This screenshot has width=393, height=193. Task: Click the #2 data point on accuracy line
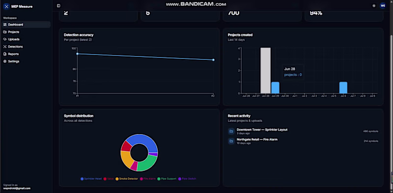coord(213,60)
